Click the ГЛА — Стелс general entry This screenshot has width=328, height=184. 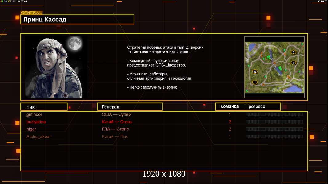115,129
